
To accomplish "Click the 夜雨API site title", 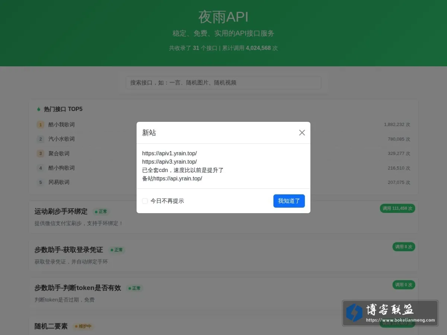I will 223,17.
